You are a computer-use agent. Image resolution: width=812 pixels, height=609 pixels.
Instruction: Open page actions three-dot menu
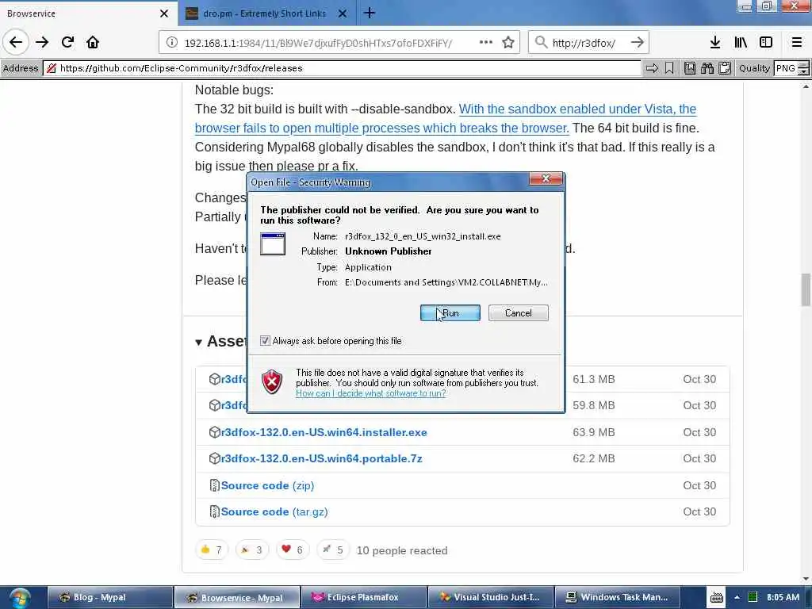[486, 43]
